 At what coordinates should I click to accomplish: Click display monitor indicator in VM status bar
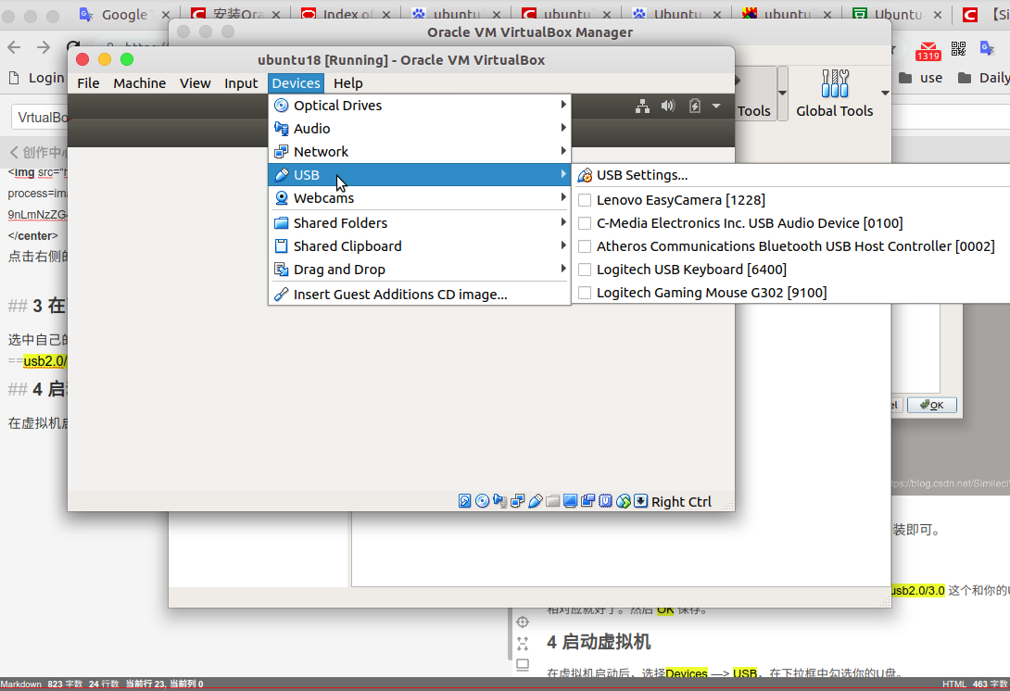click(570, 501)
